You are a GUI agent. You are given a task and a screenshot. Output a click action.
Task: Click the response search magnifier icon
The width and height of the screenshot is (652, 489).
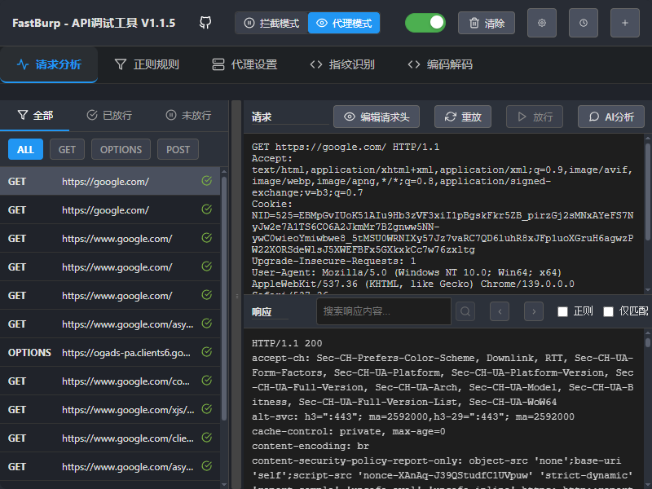[x=465, y=311]
